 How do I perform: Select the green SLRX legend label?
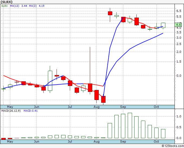[4, 6]
